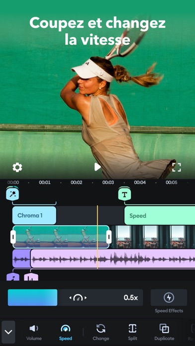
Task: Collapse the bottom toolbar with chevron
Action: click(x=8, y=332)
